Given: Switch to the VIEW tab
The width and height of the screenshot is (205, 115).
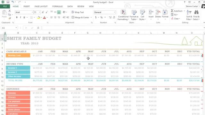Looking at the screenshot, I should (x=91, y=6).
